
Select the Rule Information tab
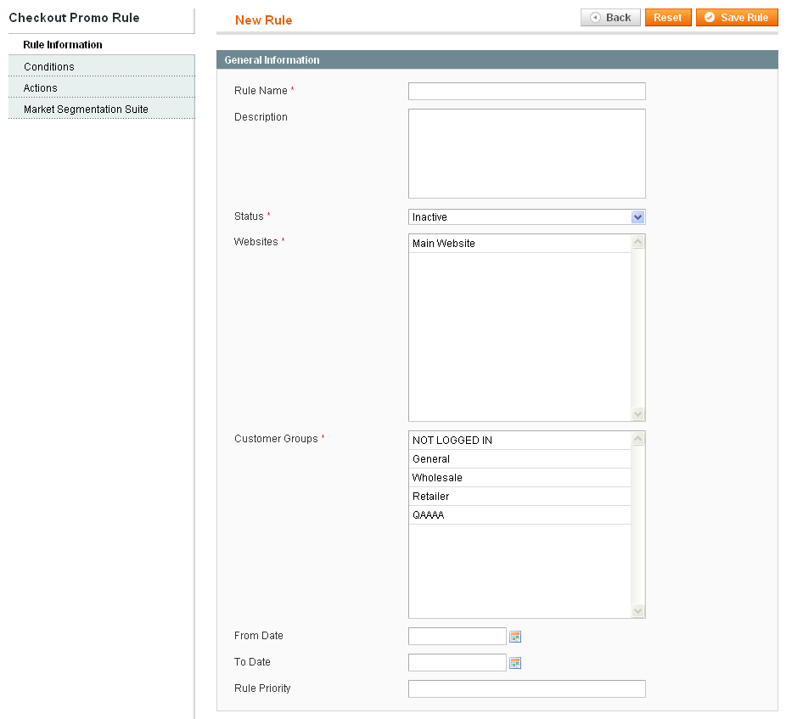[x=63, y=45]
